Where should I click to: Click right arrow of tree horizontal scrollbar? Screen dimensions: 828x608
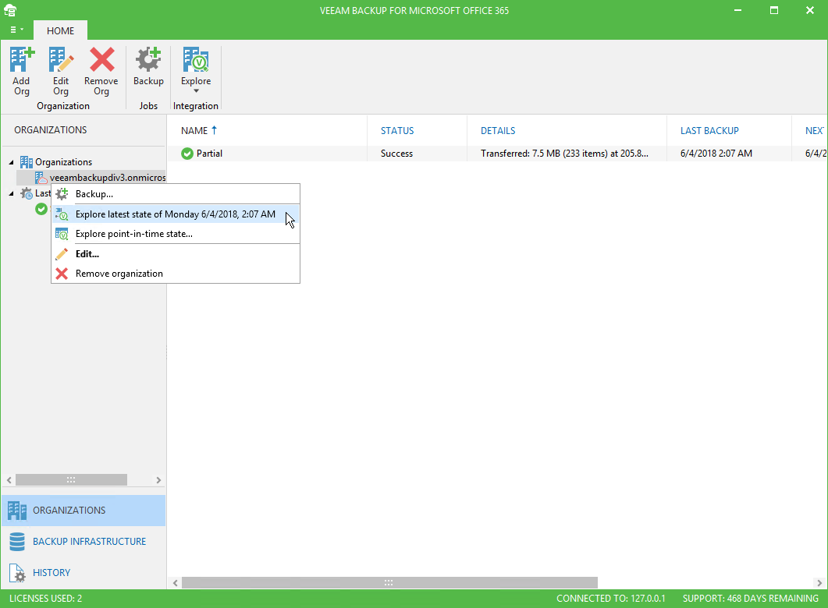158,480
